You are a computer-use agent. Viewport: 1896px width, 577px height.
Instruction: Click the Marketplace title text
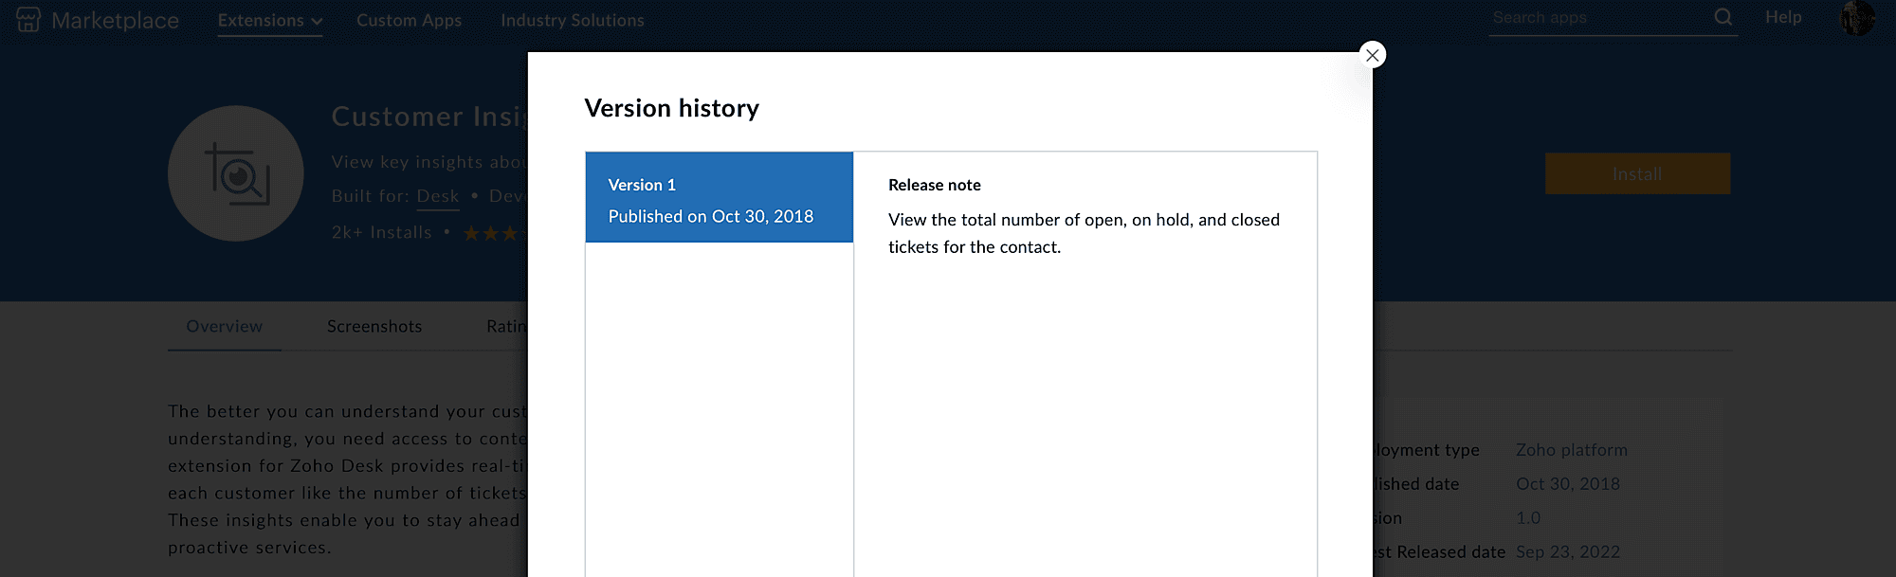[115, 21]
